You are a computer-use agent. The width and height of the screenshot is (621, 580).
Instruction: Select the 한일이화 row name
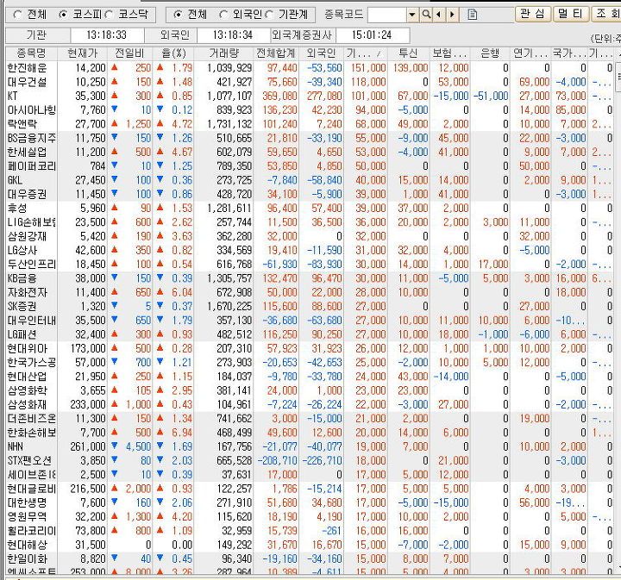point(27,559)
